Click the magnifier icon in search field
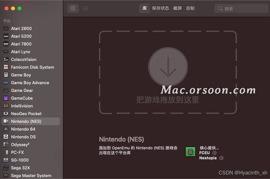The height and width of the screenshot is (179, 270). tap(220, 8)
